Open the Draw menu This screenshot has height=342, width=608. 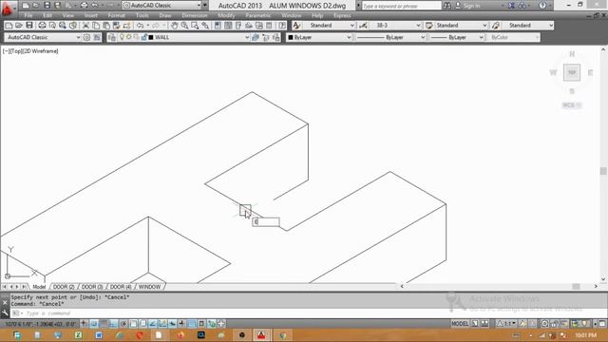[165, 15]
